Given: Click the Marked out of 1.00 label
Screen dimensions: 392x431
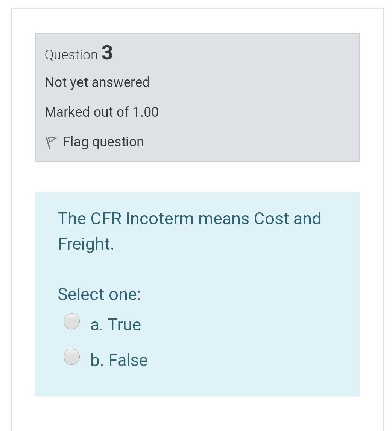Looking at the screenshot, I should (101, 112).
